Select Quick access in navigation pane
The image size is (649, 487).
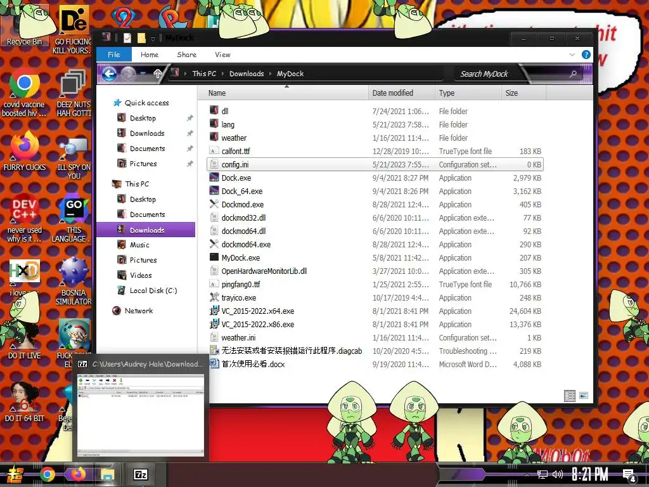pyautogui.click(x=146, y=103)
